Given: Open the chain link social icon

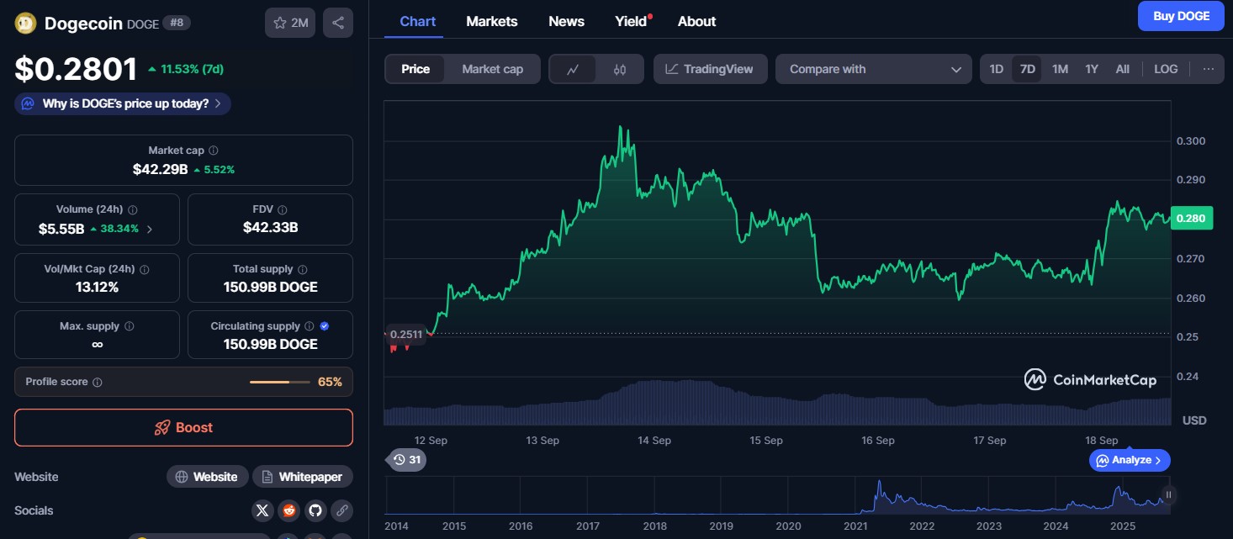Looking at the screenshot, I should (x=341, y=510).
